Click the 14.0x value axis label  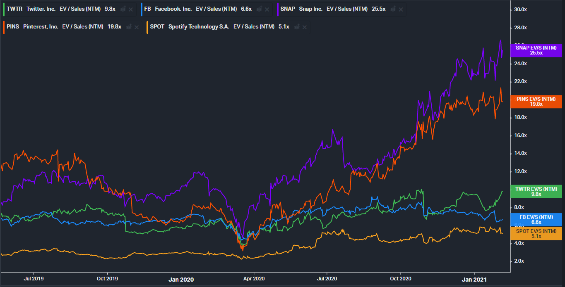coord(520,153)
